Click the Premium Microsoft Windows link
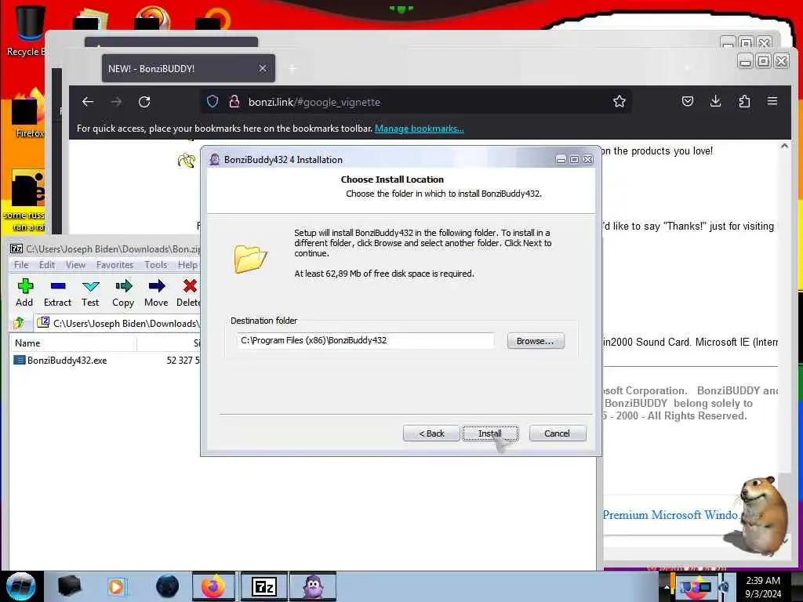The width and height of the screenshot is (803, 602). [670, 515]
